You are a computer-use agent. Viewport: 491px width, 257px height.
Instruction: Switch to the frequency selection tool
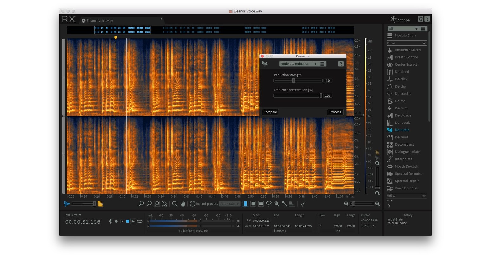(x=260, y=203)
